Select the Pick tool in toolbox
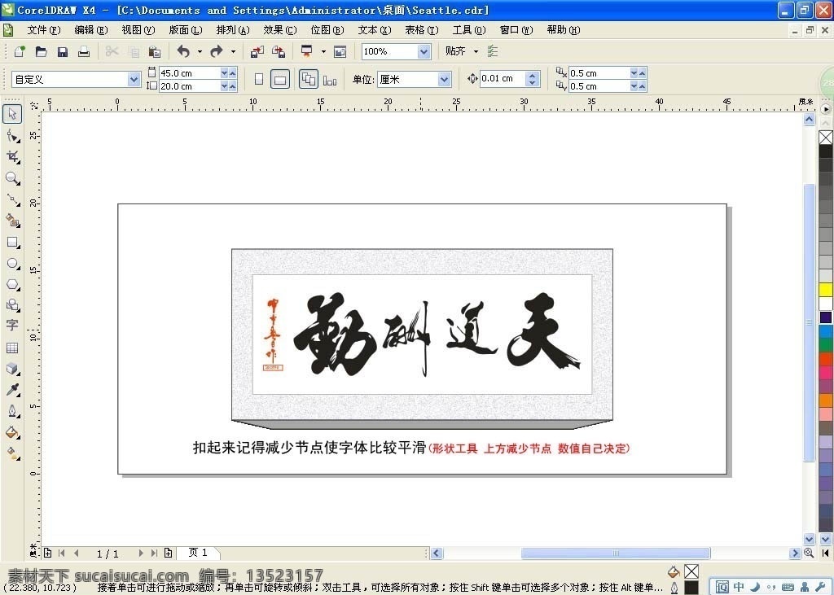 click(x=12, y=114)
